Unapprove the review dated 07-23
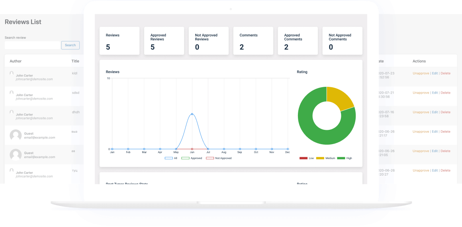This screenshot has width=462, height=227. pos(421,73)
